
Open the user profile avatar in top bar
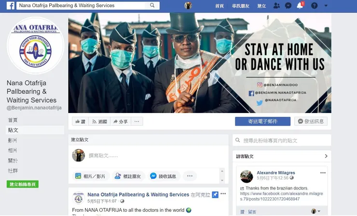pos(188,5)
